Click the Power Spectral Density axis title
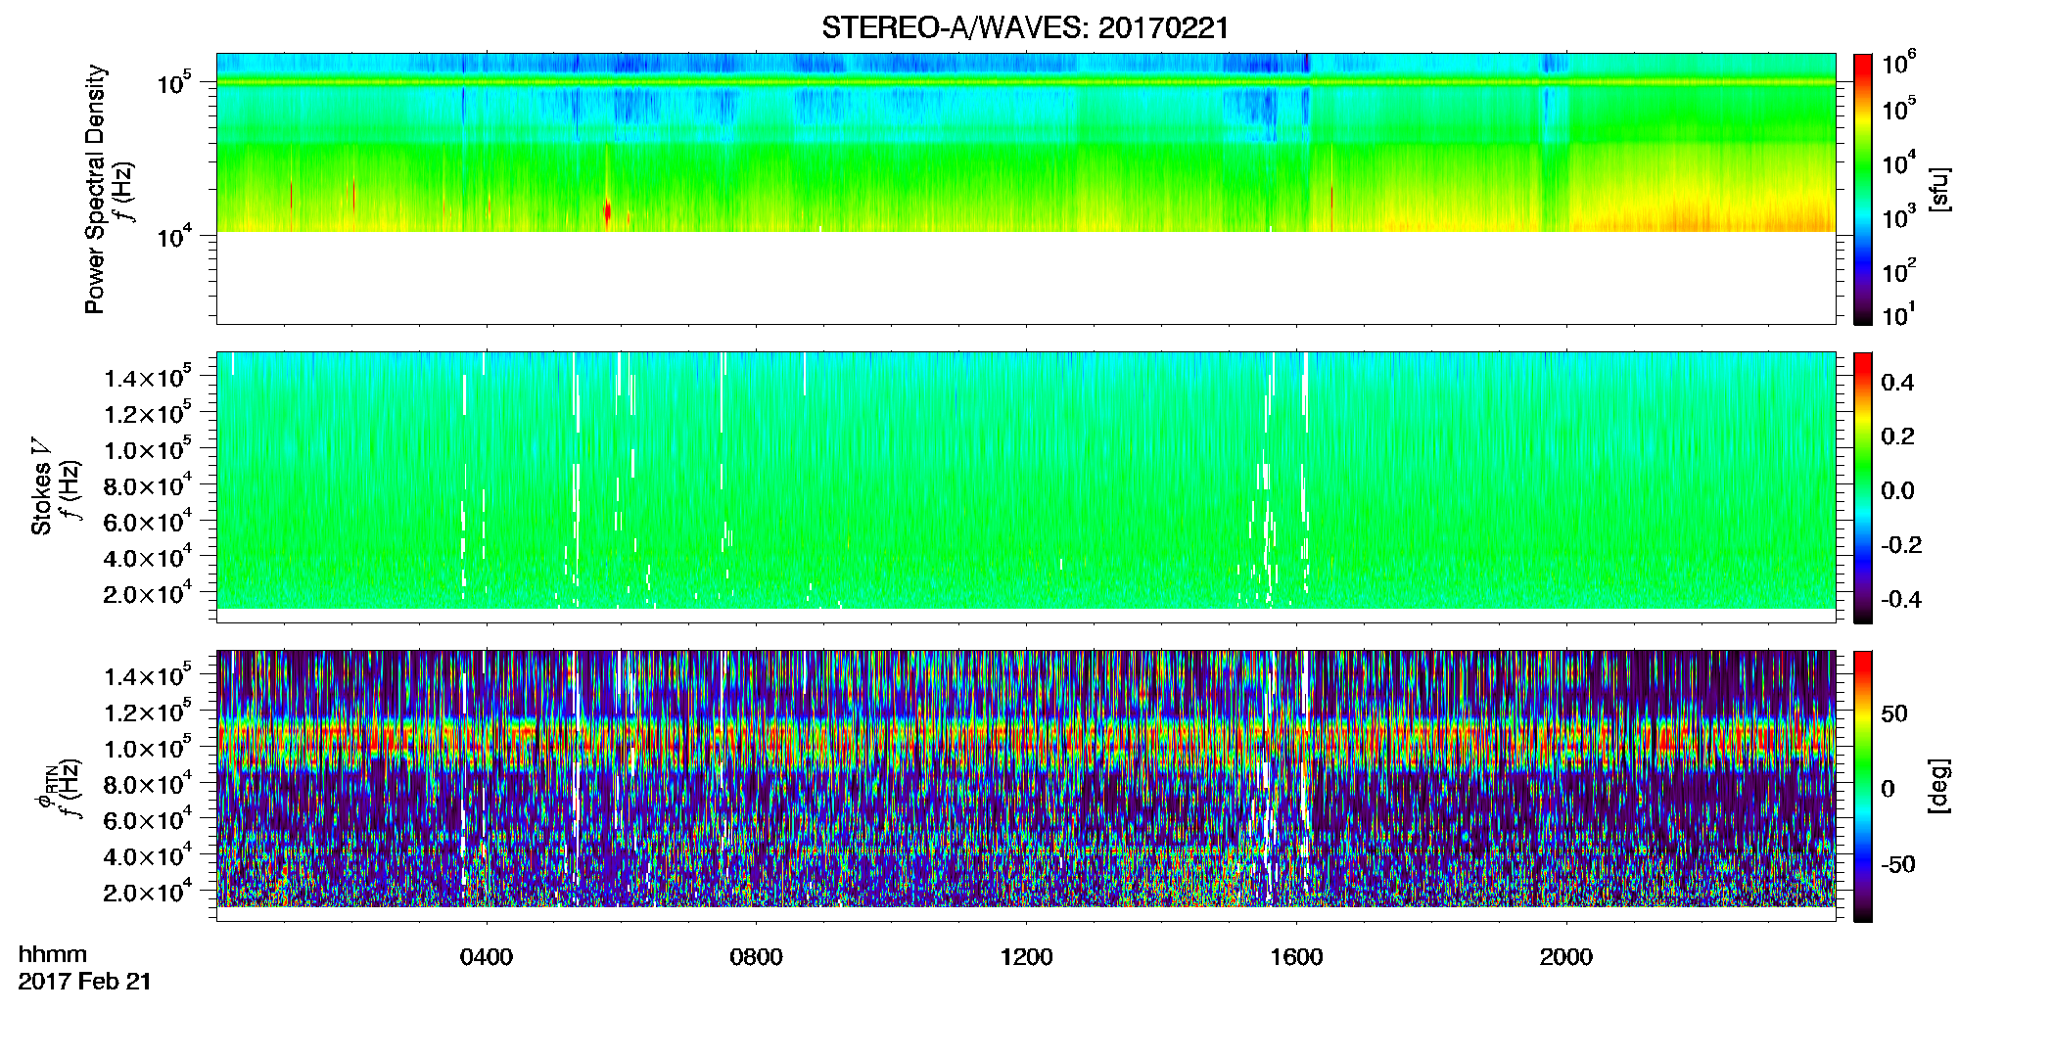The image size is (2052, 1057). (94, 189)
